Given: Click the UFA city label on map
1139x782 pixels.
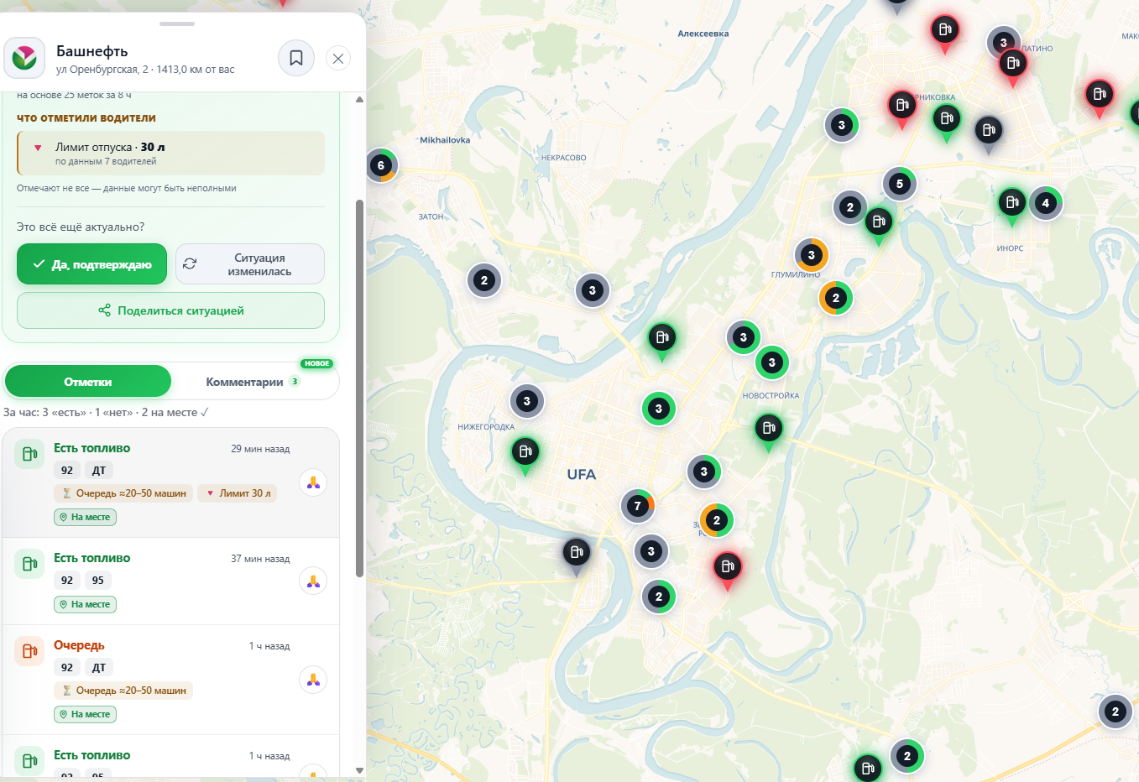Looking at the screenshot, I should (x=582, y=474).
